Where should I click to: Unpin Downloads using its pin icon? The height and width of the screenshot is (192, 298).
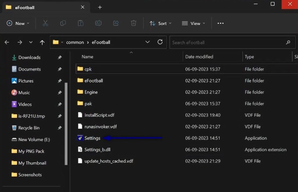pyautogui.click(x=60, y=57)
